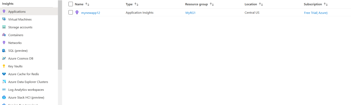Click the SQL (preview) database icon
Image resolution: width=351 pixels, height=105 pixels.
4,51
